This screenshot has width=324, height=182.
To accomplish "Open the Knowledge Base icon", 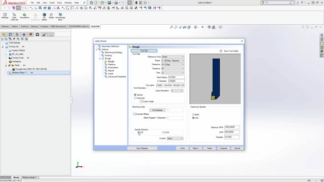I will (x=60, y=17).
